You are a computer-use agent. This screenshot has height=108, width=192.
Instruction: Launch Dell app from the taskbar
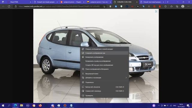pyautogui.click(x=28, y=105)
